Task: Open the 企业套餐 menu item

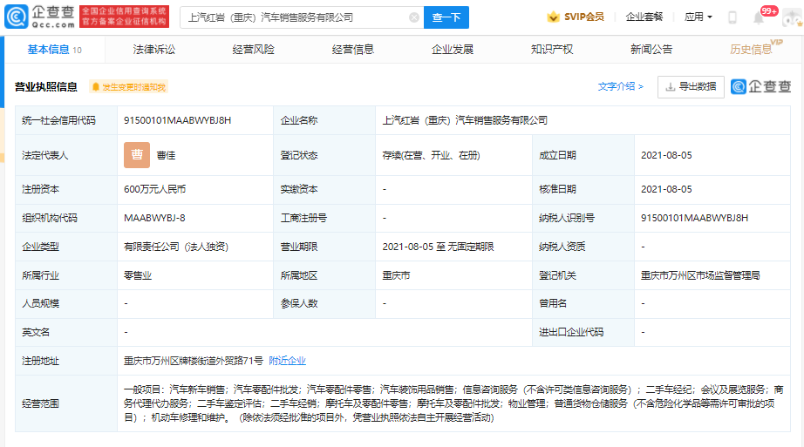Action: point(644,17)
